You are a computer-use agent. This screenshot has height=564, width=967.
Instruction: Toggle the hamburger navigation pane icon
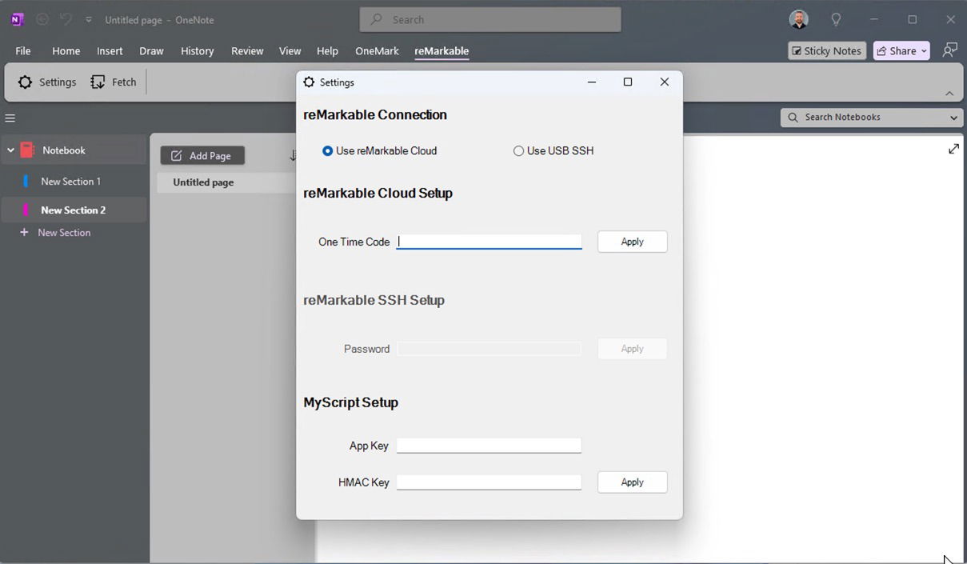tap(10, 118)
